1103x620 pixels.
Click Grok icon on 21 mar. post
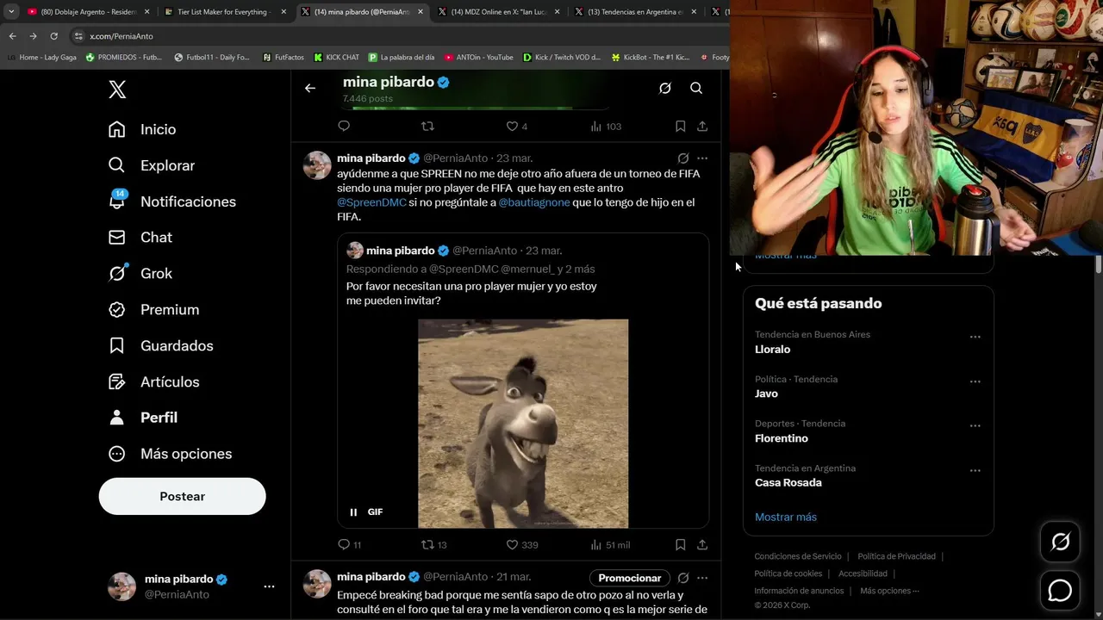click(683, 578)
